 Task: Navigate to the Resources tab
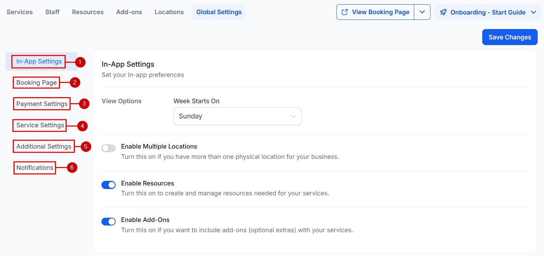[87, 12]
